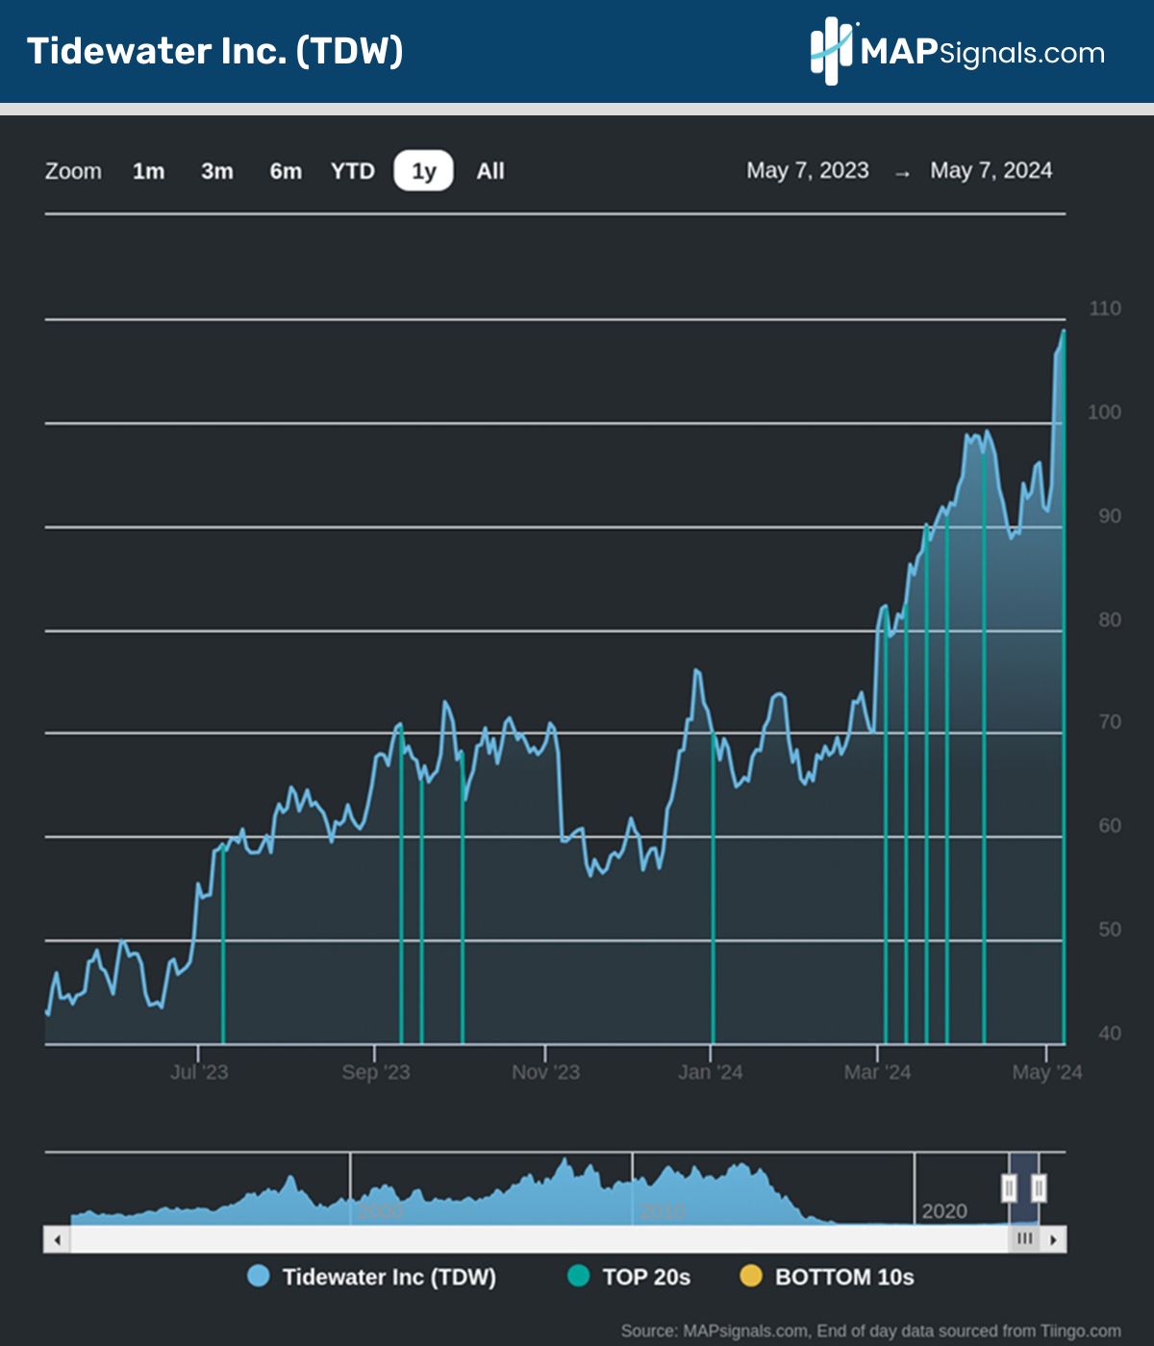1154x1346 pixels.
Task: Select the YTD zoom option
Action: coord(353,171)
